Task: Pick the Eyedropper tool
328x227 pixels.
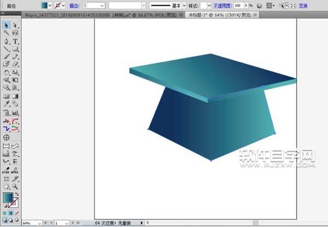Action: [x=7, y=103]
